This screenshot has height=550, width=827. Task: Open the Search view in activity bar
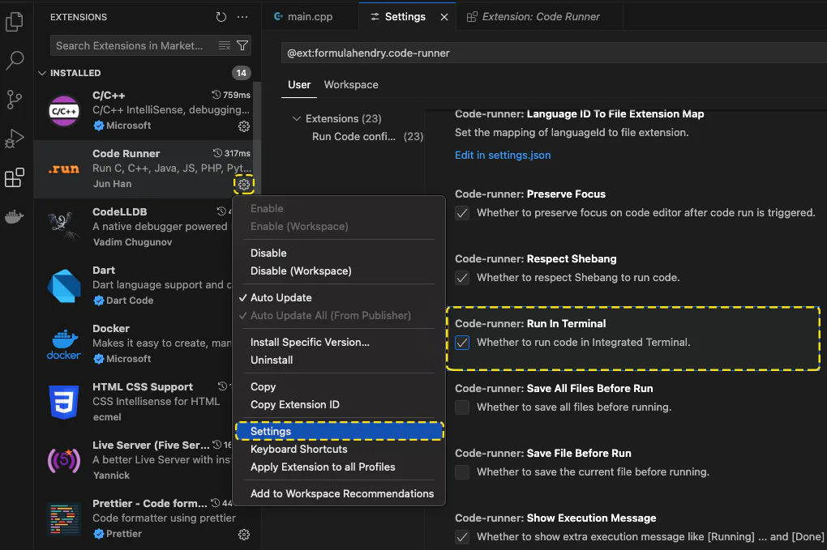click(x=15, y=61)
